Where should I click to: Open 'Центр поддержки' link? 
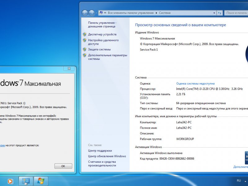(100, 151)
